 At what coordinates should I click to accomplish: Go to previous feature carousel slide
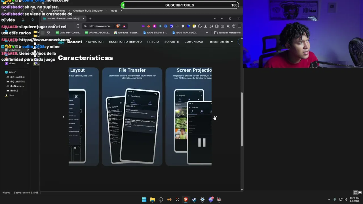coord(64,117)
